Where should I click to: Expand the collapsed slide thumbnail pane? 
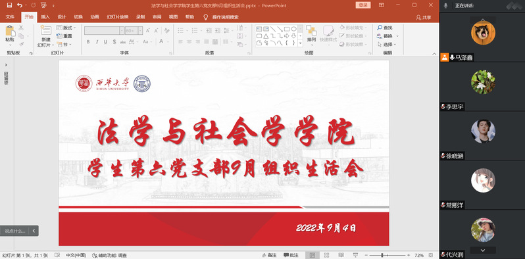pos(6,65)
